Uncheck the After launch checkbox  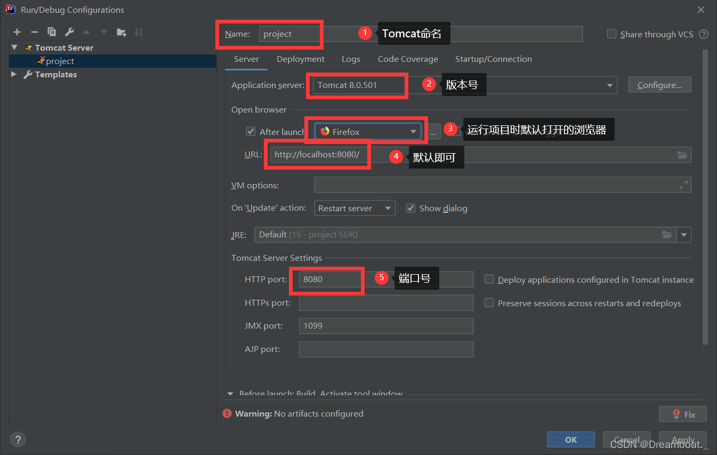pos(251,131)
